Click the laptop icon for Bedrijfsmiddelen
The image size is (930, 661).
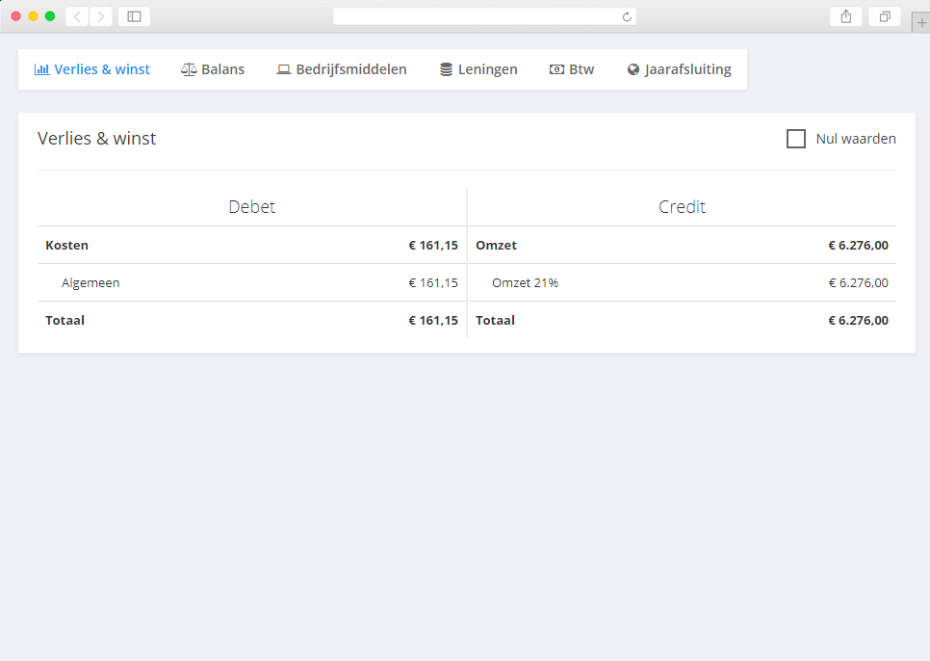(283, 69)
